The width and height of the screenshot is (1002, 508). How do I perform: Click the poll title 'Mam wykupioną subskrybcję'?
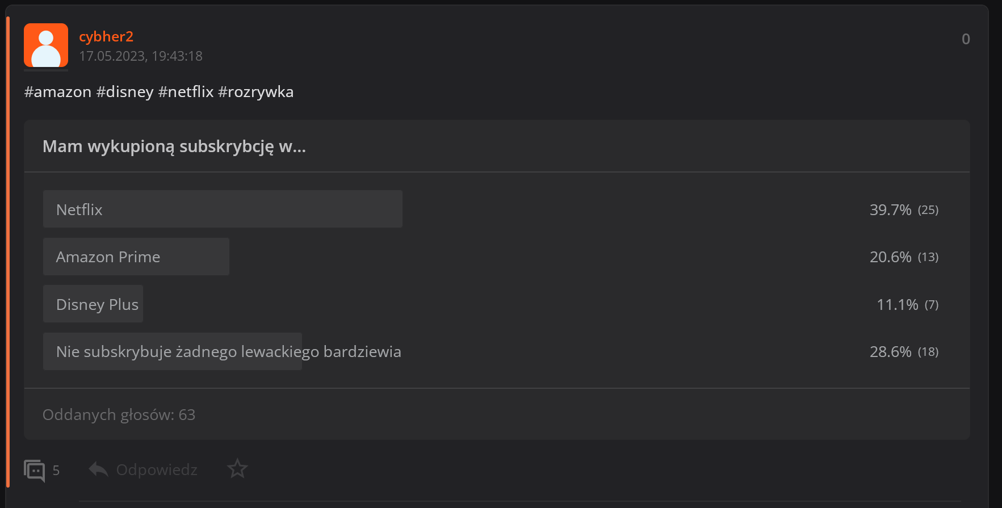[x=174, y=146]
